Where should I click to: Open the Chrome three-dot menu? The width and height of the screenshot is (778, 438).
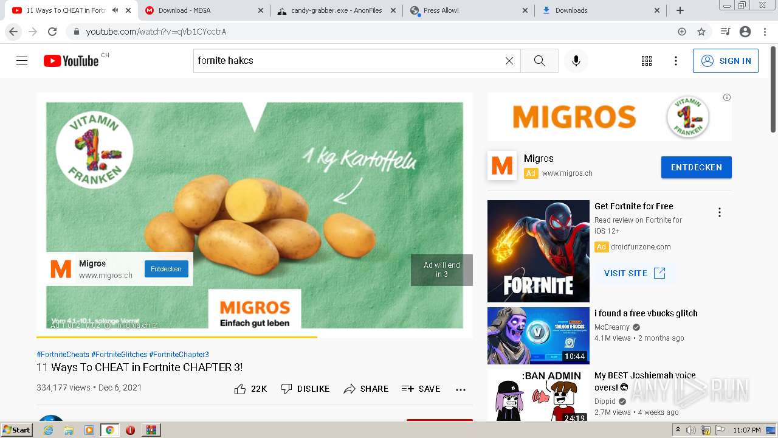pyautogui.click(x=765, y=32)
